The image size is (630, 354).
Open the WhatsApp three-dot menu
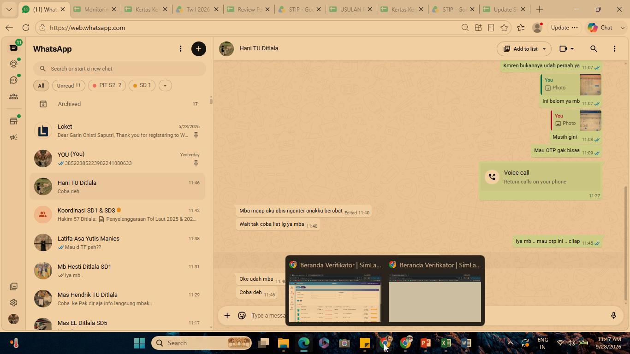point(180,49)
